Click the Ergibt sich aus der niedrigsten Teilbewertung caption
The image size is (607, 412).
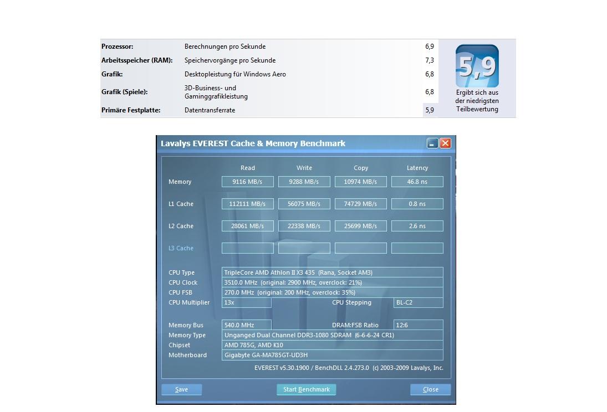[x=477, y=101]
